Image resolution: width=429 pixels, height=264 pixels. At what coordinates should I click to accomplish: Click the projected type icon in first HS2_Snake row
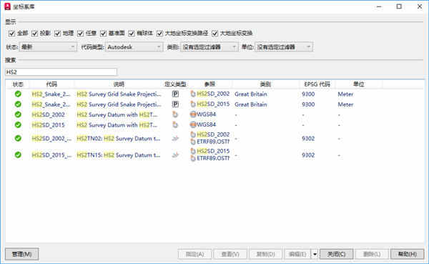point(175,94)
